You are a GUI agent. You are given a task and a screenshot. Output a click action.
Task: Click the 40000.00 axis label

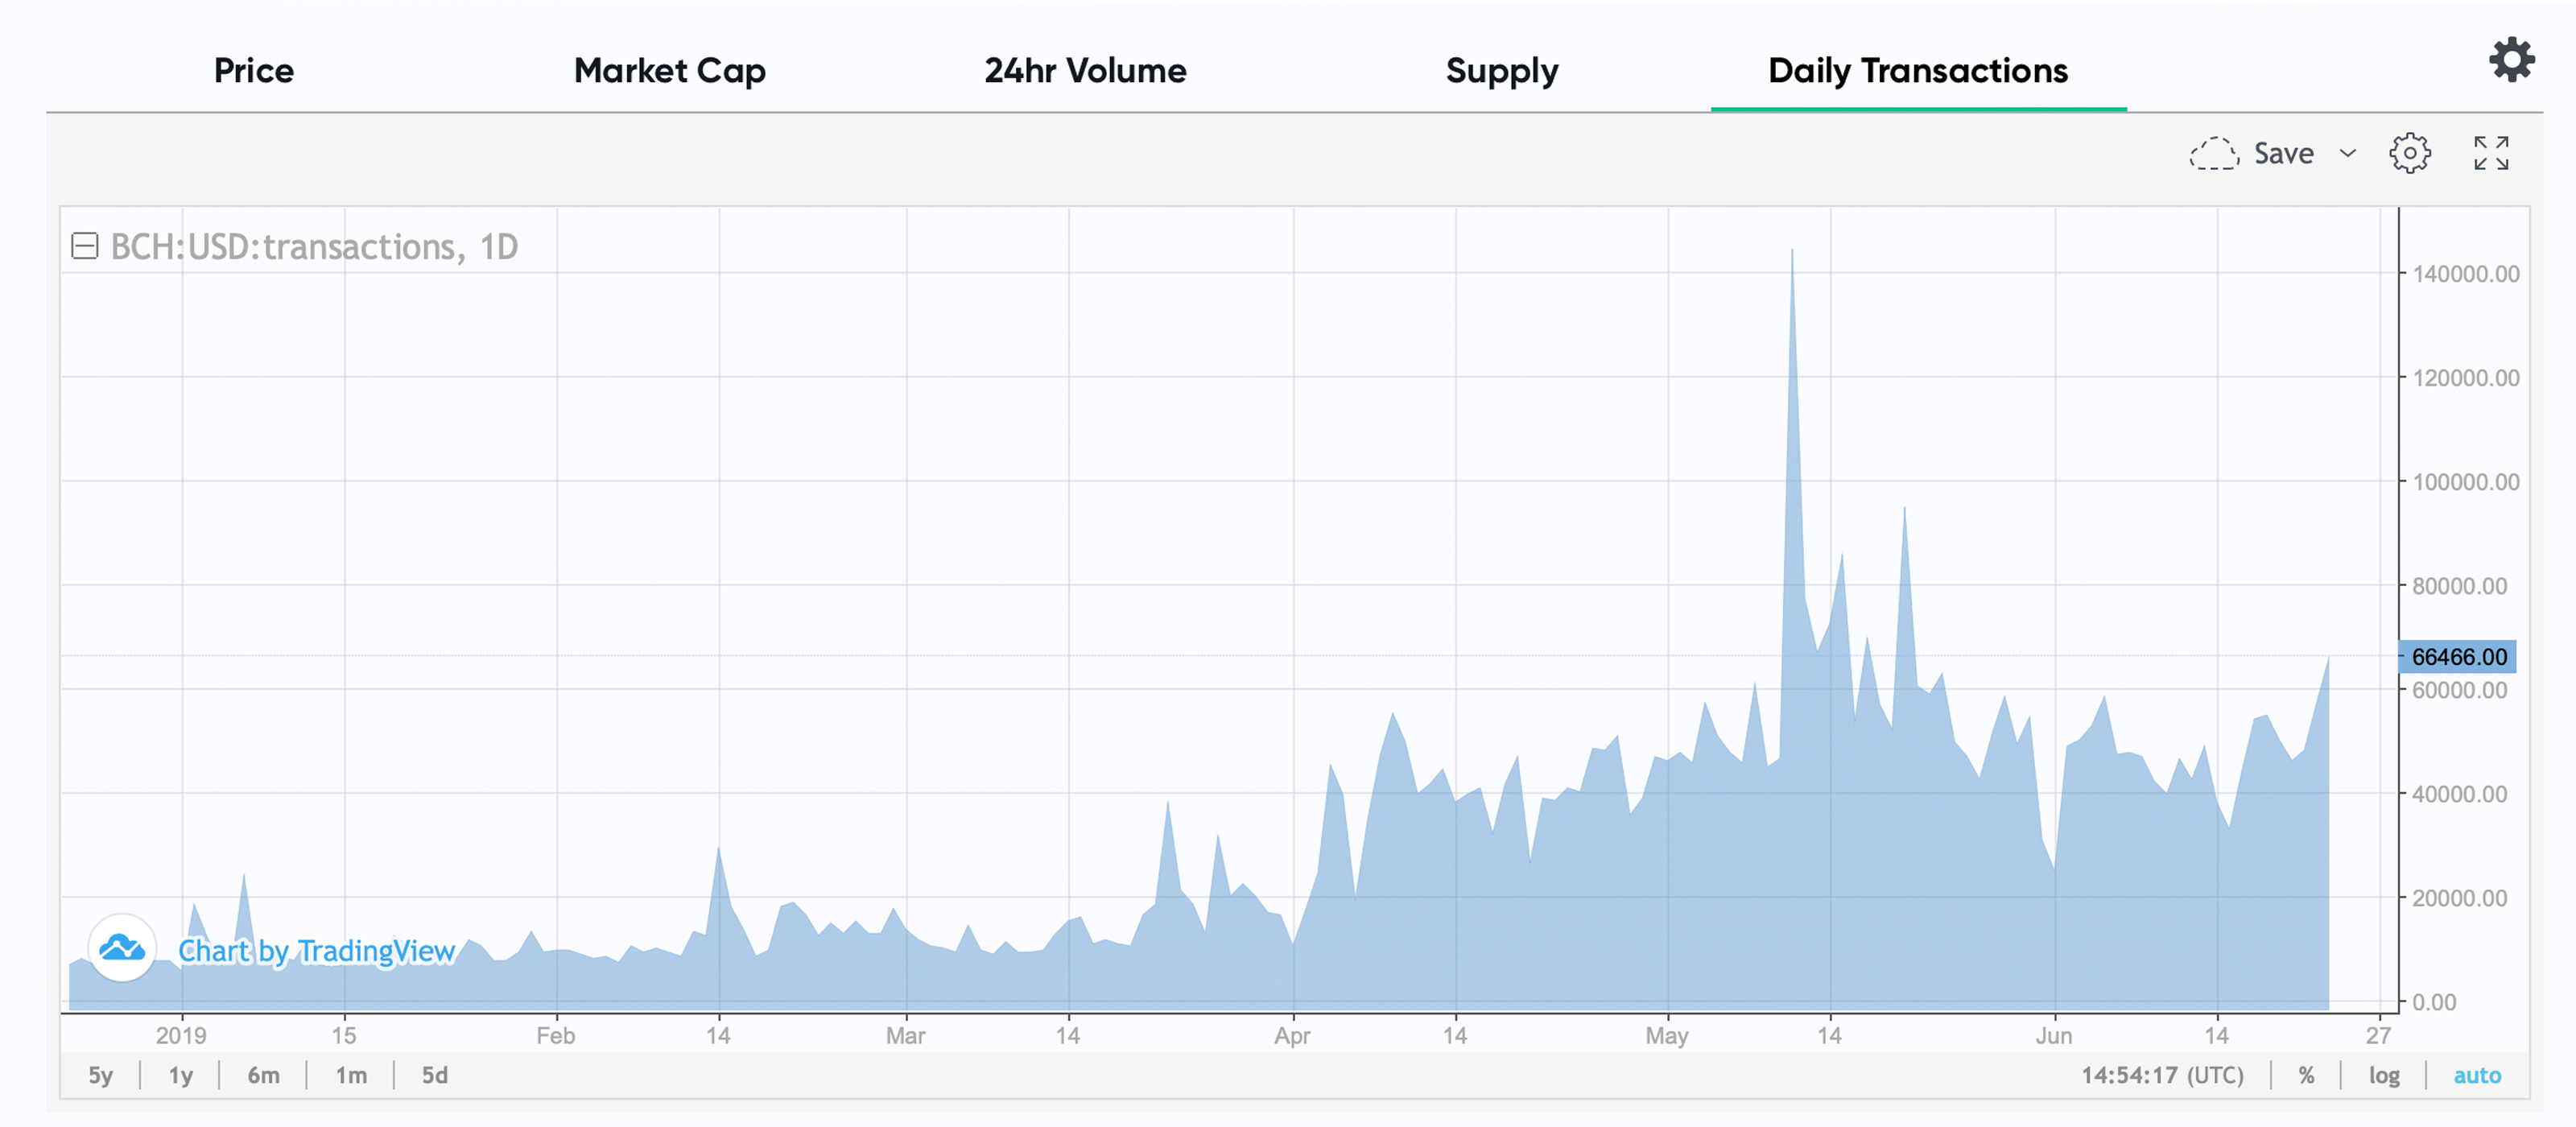pos(2459,794)
